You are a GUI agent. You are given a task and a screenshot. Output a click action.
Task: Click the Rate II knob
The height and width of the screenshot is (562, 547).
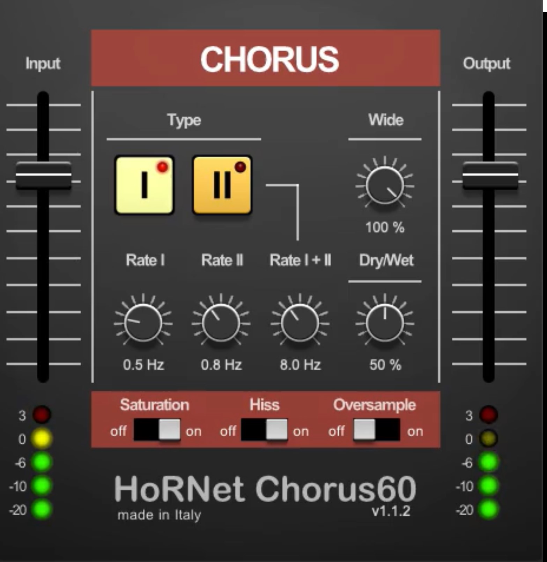click(x=221, y=323)
